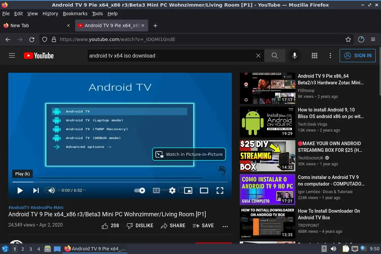Switch to workspace 4 in taskbar
The width and height of the screenshot is (381, 254).
pyautogui.click(x=39, y=249)
